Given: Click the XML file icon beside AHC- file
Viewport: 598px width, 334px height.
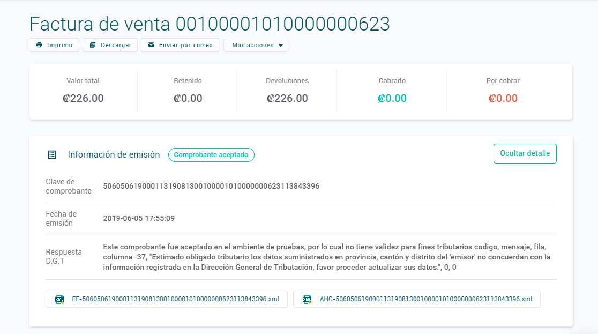Looking at the screenshot, I should (307, 299).
